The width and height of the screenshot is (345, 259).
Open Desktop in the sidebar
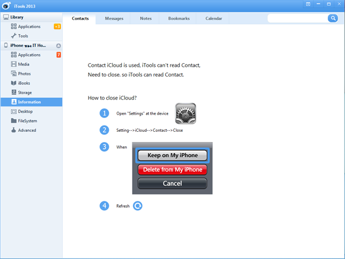click(x=25, y=111)
